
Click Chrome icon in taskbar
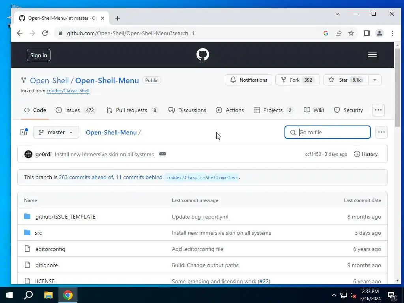[x=68, y=295]
